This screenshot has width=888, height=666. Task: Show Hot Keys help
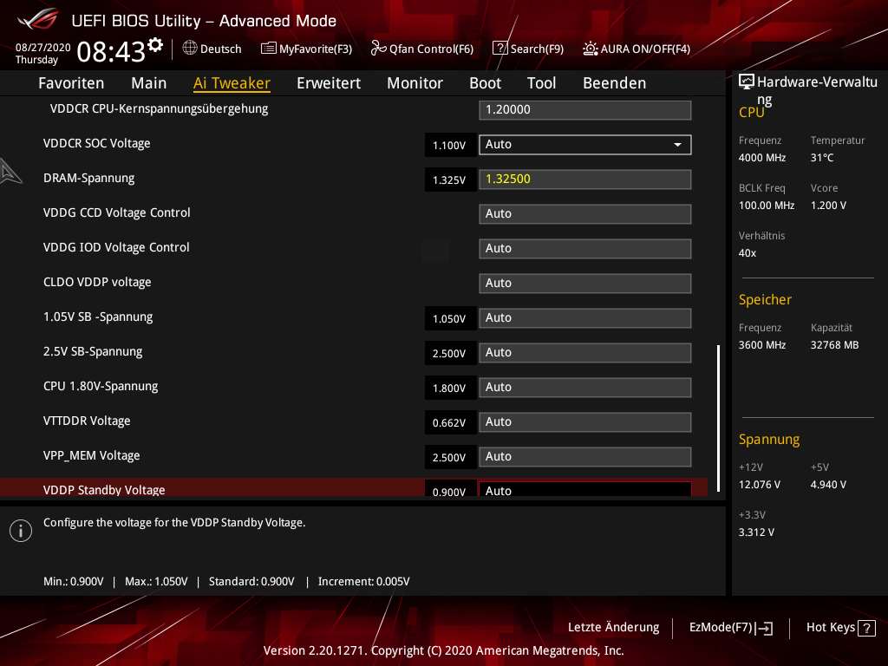[841, 628]
